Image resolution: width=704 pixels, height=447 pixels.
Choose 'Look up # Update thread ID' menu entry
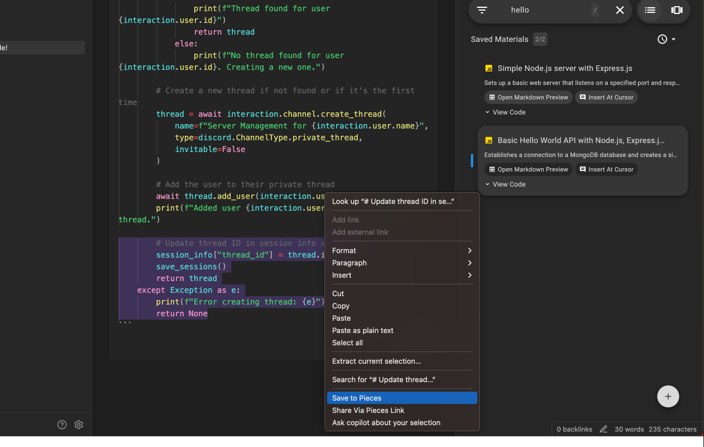pyautogui.click(x=402, y=201)
